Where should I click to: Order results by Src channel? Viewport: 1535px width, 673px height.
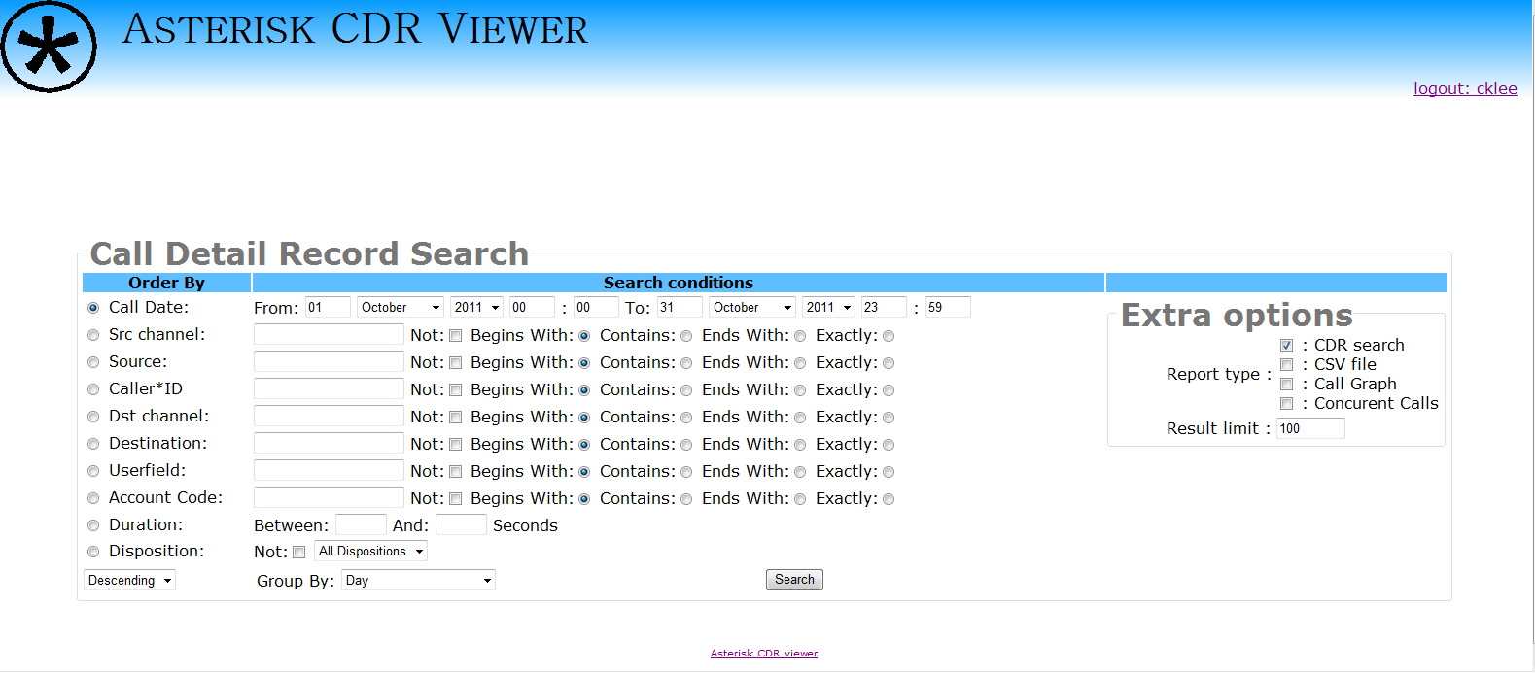point(93,335)
